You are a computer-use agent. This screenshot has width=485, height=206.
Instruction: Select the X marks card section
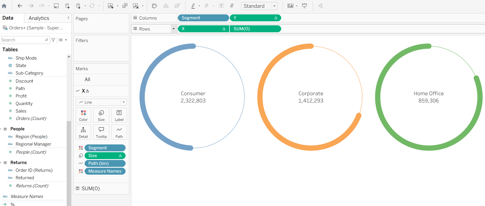pos(101,91)
